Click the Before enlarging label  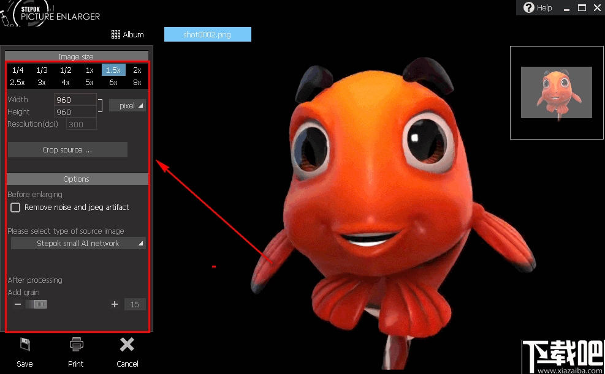point(35,194)
